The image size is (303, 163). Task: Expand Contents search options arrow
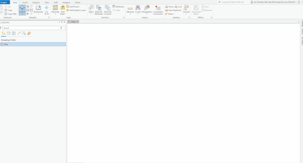64,28
